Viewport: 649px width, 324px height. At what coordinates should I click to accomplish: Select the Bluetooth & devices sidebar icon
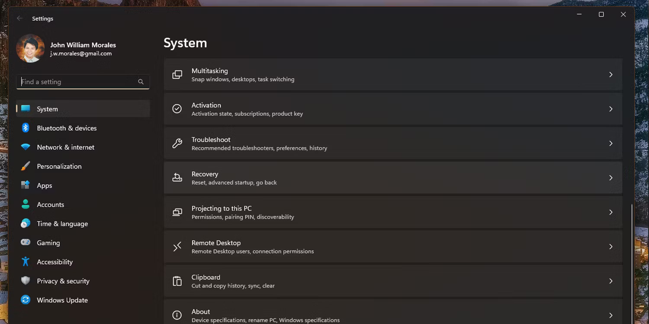click(26, 128)
